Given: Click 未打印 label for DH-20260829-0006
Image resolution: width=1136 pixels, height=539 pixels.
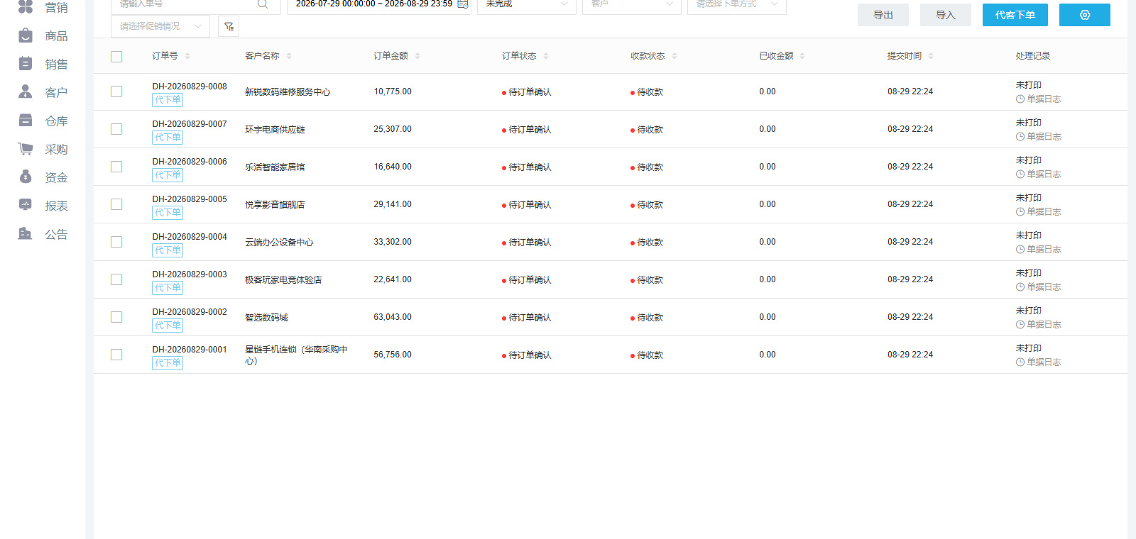Looking at the screenshot, I should click(x=1028, y=160).
